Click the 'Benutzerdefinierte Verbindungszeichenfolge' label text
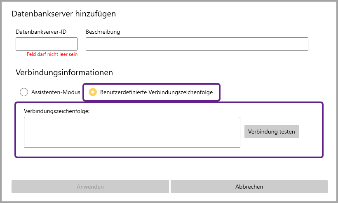Screen dimensions: 338x203 tap(156, 92)
